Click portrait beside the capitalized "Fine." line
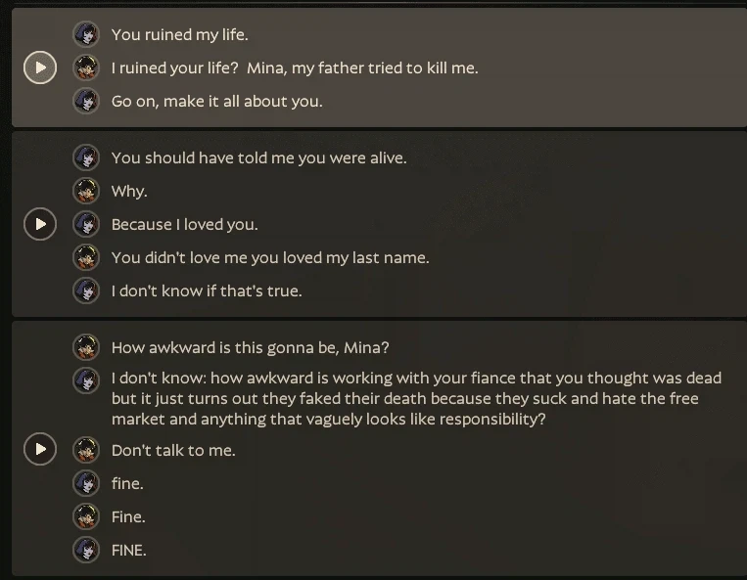This screenshot has width=747, height=580. click(86, 516)
